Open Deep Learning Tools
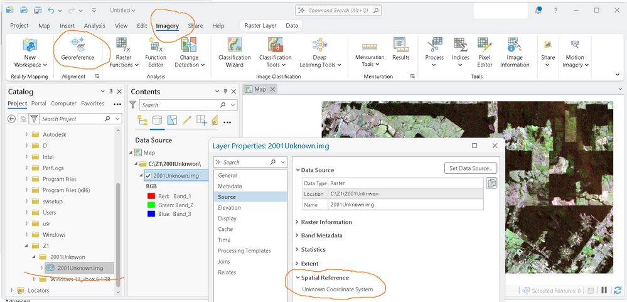Screen dimensions: 627x302 click(x=320, y=52)
